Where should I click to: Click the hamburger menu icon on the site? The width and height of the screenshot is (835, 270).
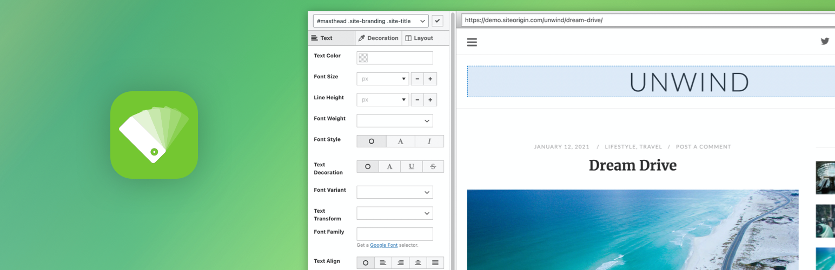(472, 42)
